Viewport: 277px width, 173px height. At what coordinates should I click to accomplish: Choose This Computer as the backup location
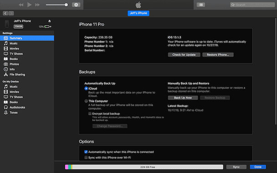coord(86,101)
